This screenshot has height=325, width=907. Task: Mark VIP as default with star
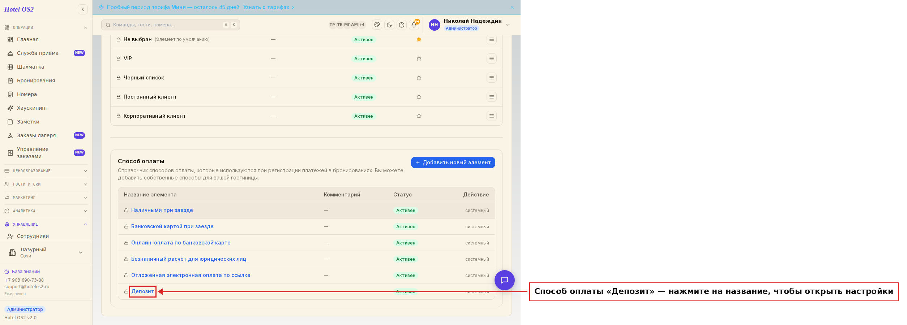tap(419, 58)
